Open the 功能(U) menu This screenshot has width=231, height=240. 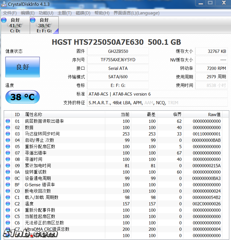pyautogui.click(x=46, y=13)
